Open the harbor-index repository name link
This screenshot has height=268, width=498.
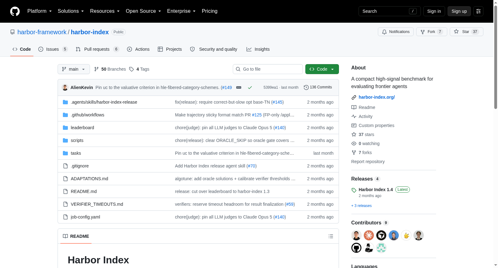coord(90,32)
